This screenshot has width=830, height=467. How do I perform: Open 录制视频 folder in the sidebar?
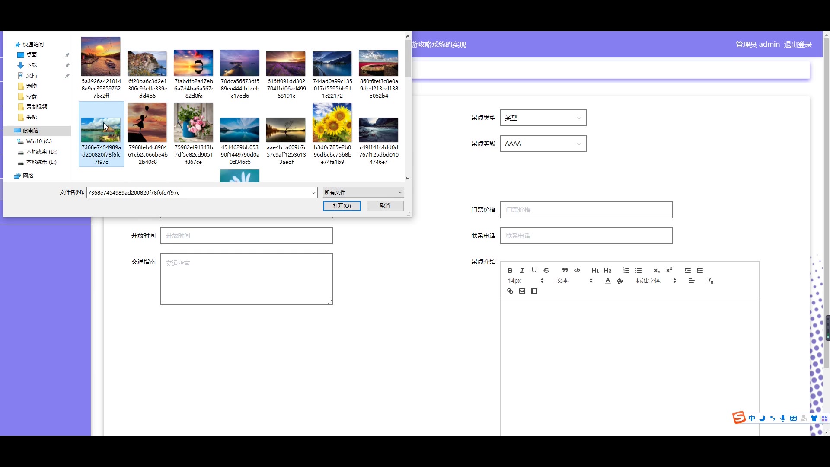[36, 106]
